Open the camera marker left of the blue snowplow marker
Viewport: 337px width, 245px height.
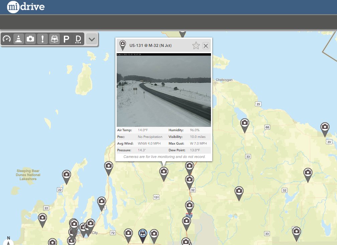tap(128, 235)
